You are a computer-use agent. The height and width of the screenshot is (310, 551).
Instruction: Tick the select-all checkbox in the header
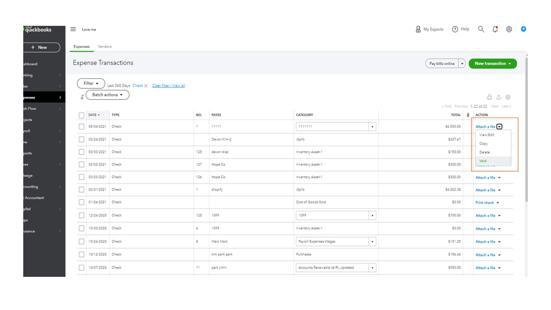[x=82, y=115]
